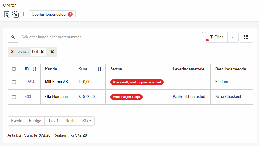The width and height of the screenshot is (259, 146).
Task: Open the column list view icon
Action: [246, 37]
